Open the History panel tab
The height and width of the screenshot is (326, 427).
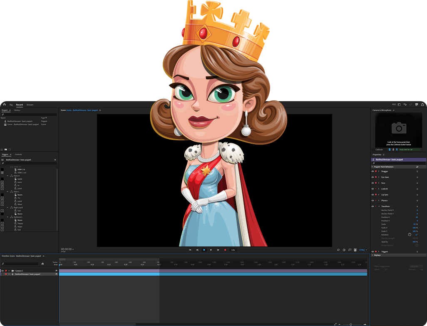tap(17, 110)
